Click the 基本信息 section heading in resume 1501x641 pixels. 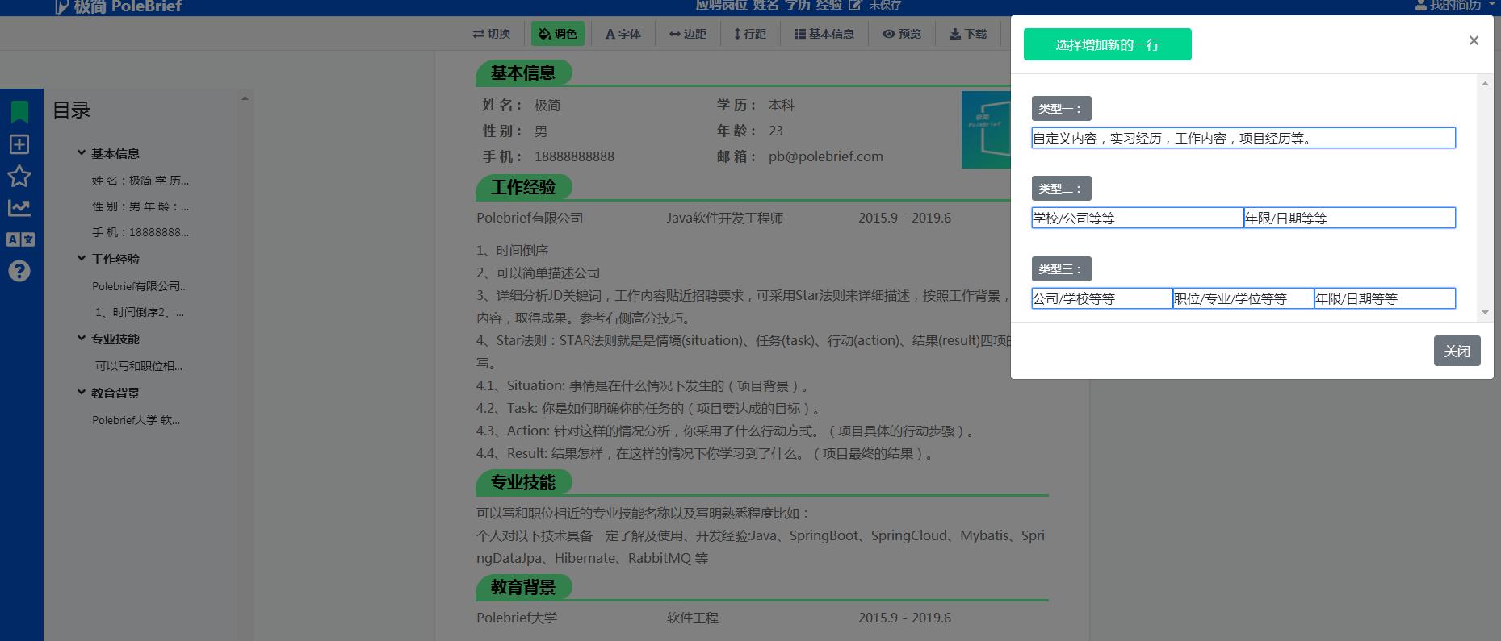523,73
